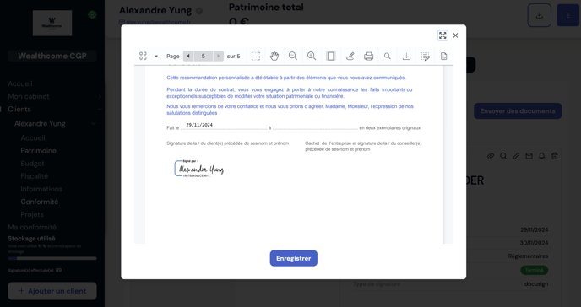Viewport: 581px width, 307px height.
Task: Click the info icon beside Alexandre Yung's name
Action: [199, 11]
